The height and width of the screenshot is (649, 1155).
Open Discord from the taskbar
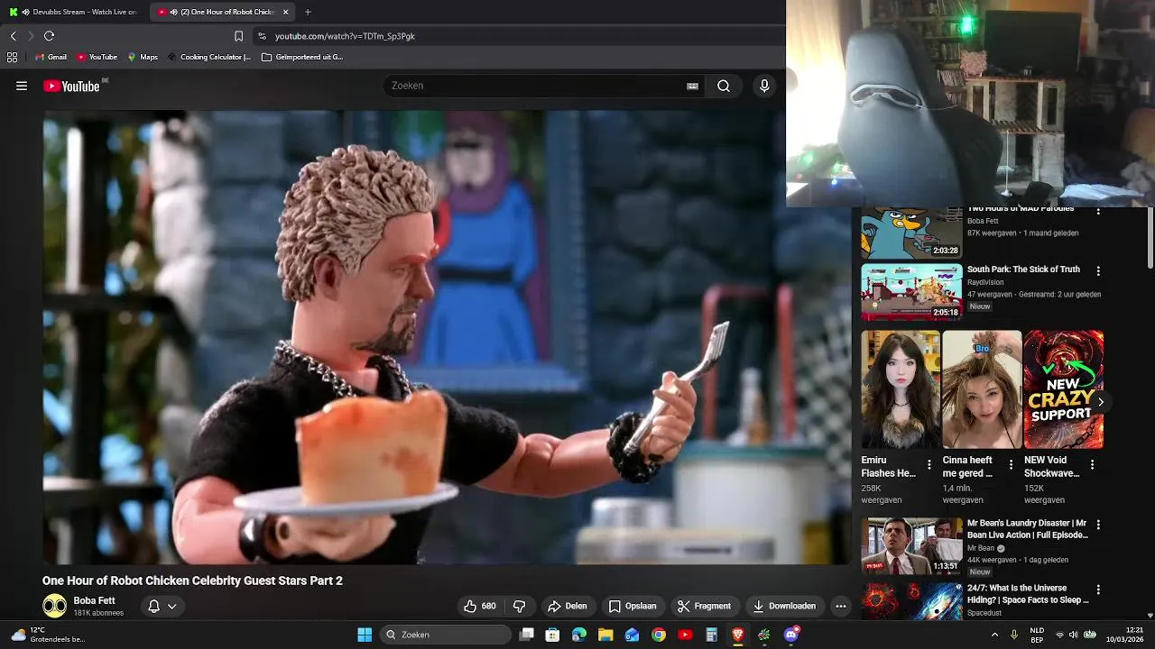(791, 635)
